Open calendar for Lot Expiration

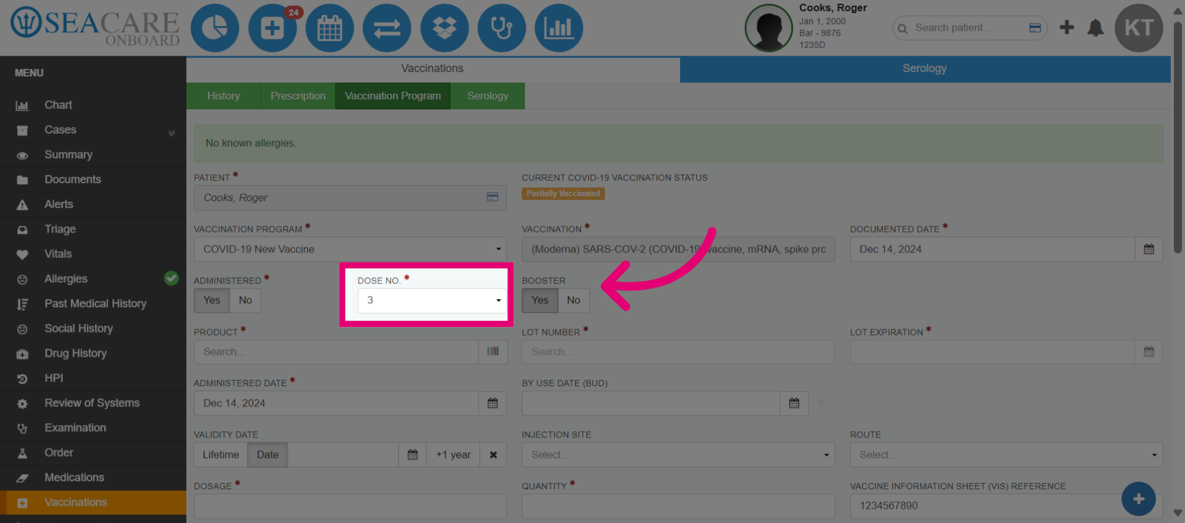(1149, 352)
